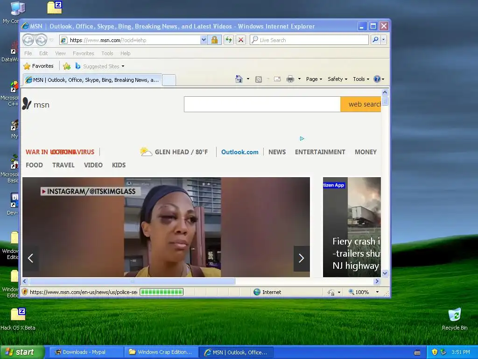Viewport: 478px width, 359px height.
Task: Open the KIDS section link
Action: (119, 165)
